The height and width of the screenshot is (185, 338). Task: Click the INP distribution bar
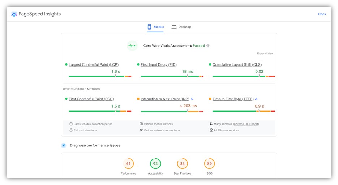172,112
